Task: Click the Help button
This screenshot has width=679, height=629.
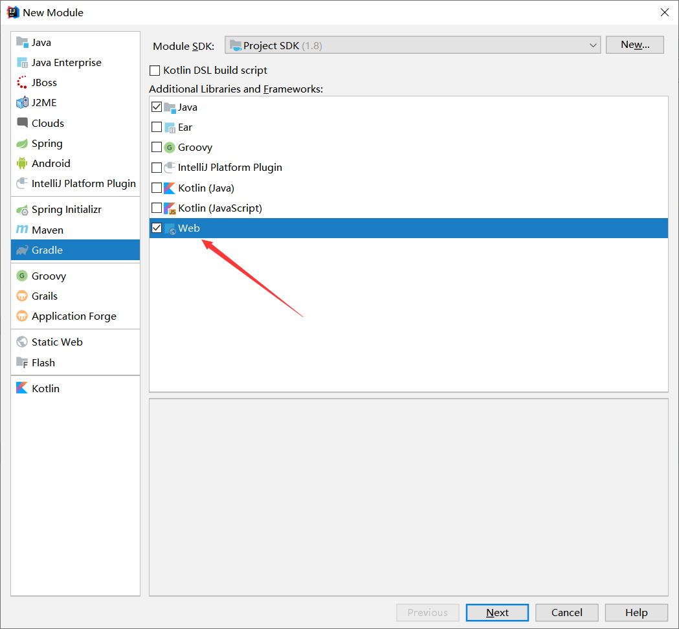Action: (636, 613)
